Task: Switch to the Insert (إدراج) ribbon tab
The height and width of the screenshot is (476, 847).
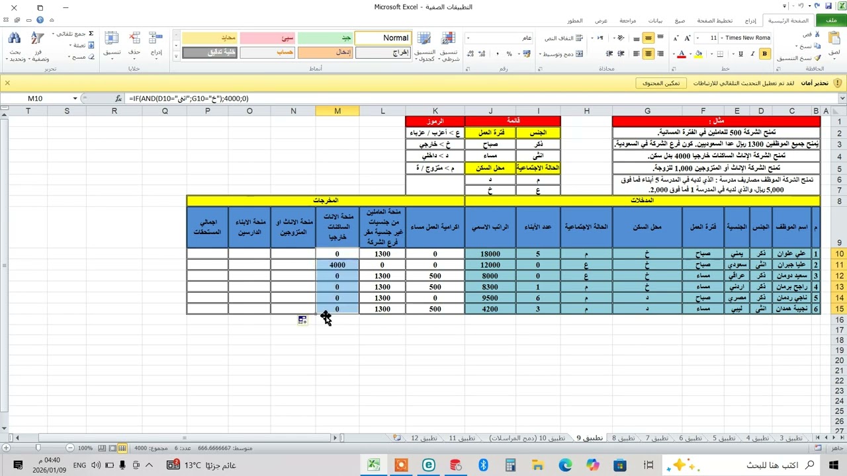Action: click(750, 20)
